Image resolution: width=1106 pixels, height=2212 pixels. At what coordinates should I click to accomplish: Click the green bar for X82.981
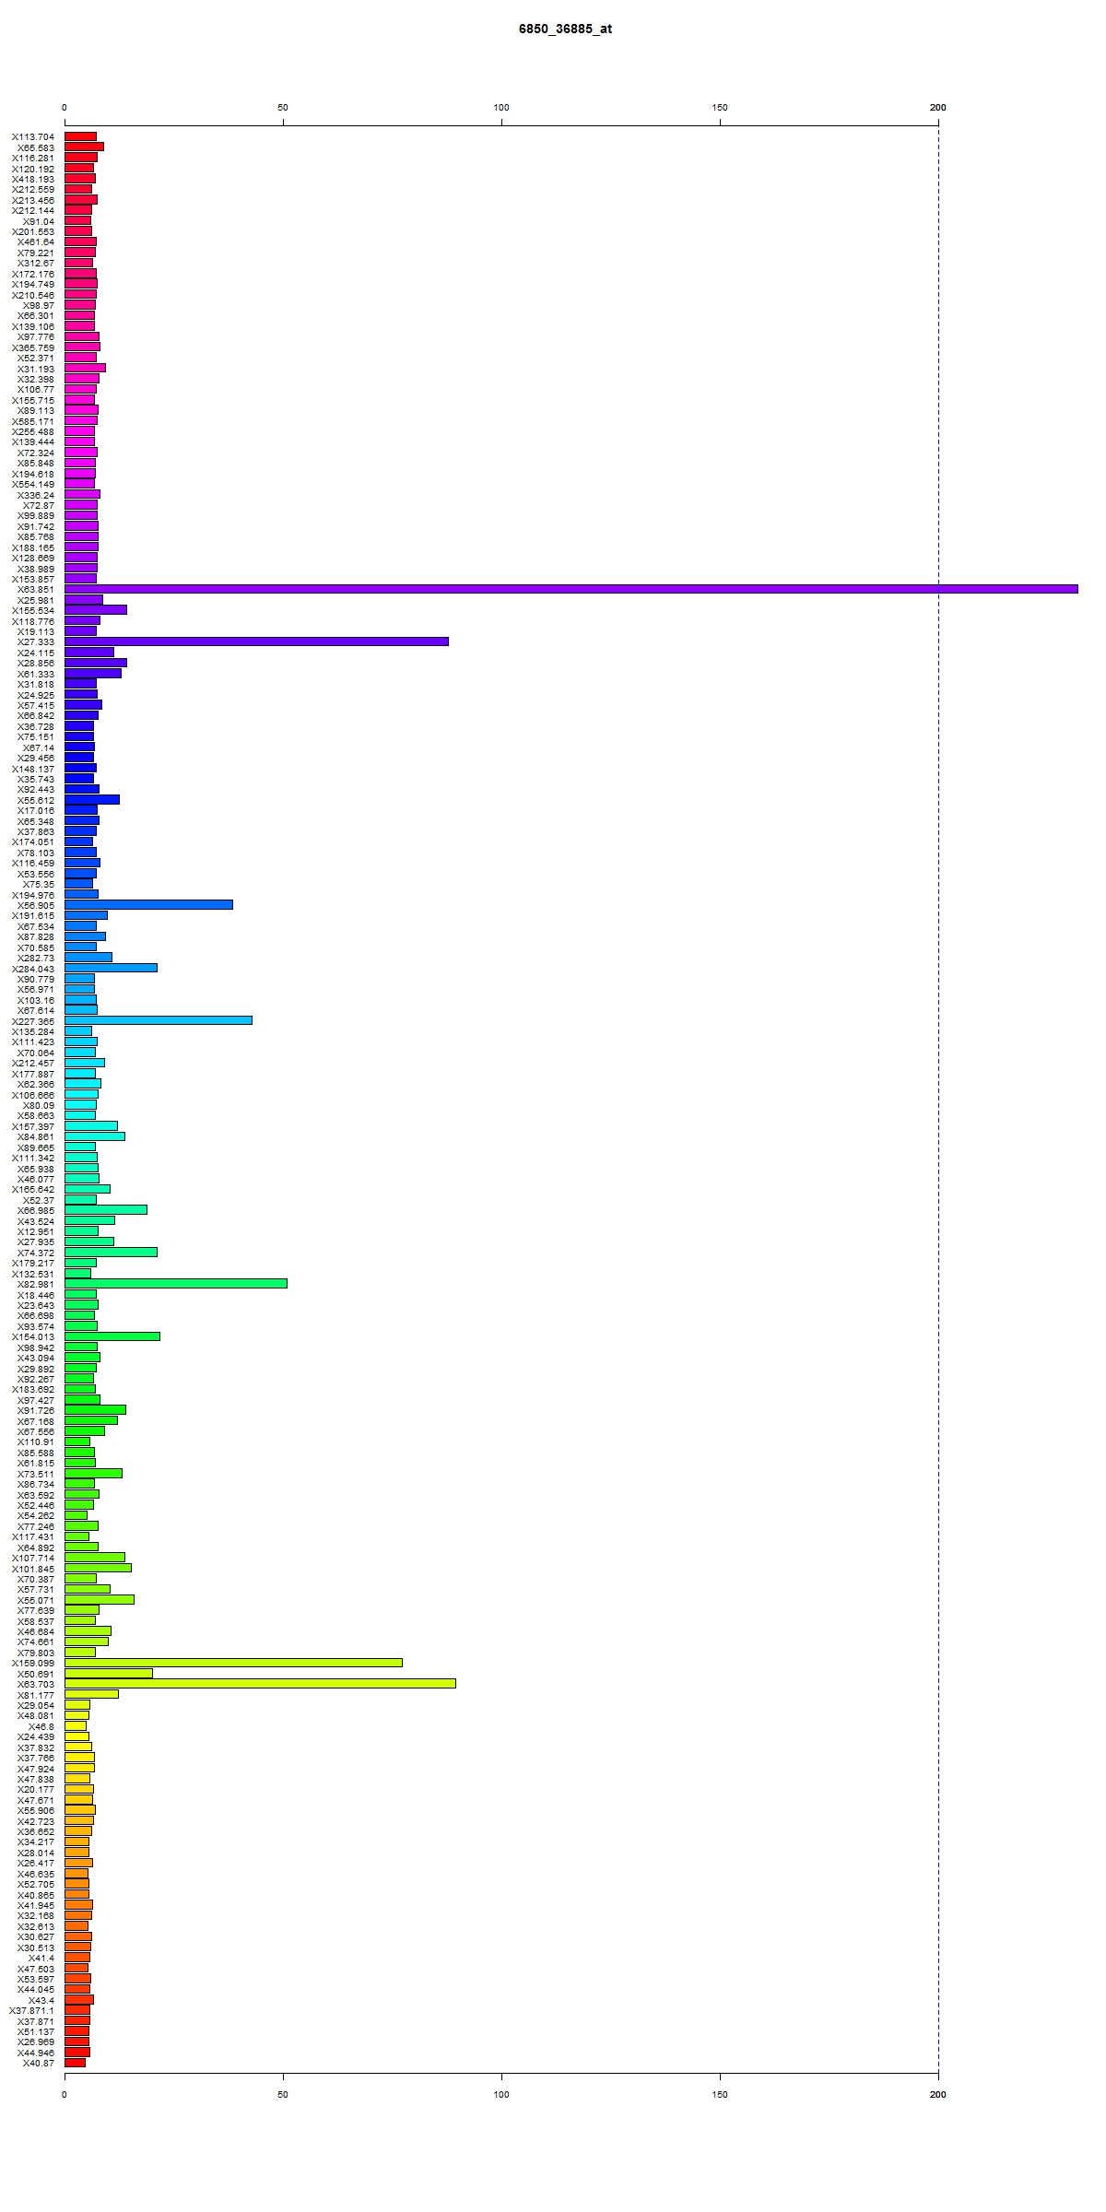176,1284
